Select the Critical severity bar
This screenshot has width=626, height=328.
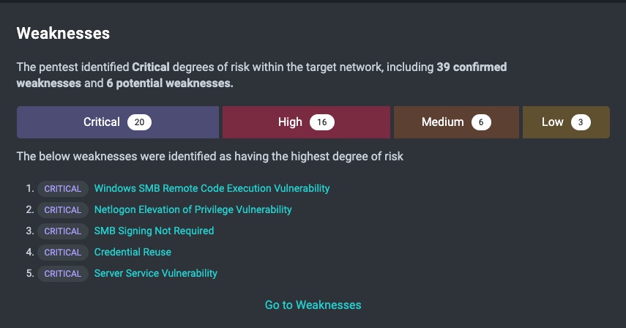[118, 122]
